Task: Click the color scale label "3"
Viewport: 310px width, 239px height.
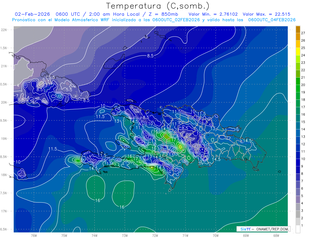Action: pyautogui.click(x=302, y=211)
